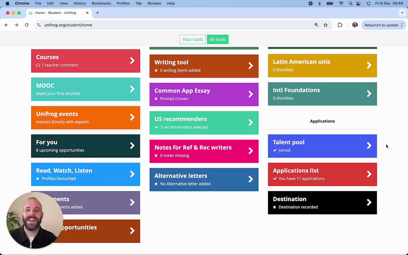408x255 pixels.
Task: Open the Courses tile arrow
Action: pos(132,61)
